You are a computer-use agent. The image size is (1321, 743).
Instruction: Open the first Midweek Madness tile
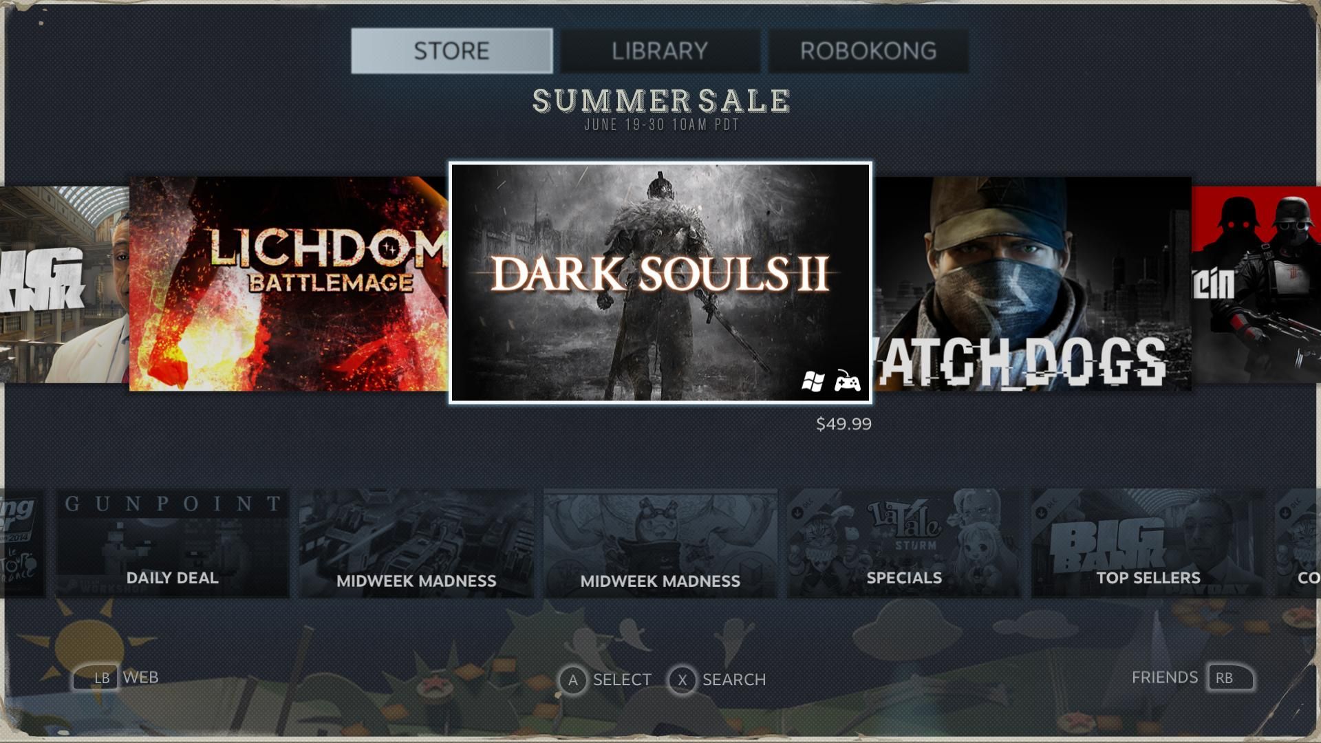tap(416, 543)
